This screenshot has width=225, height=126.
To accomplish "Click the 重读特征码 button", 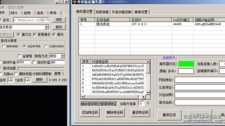I will [140, 112].
